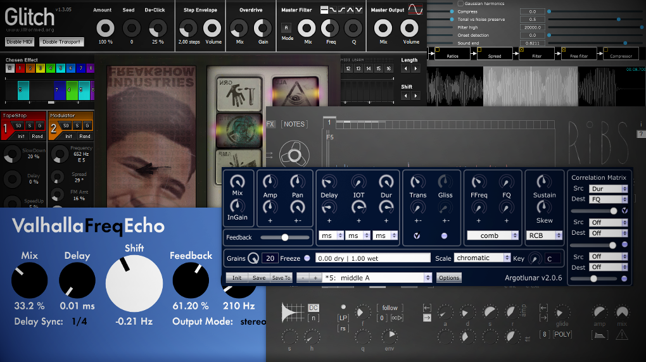This screenshot has height=362, width=646.
Task: Click the Glitch De-Click knob
Action: click(158, 28)
